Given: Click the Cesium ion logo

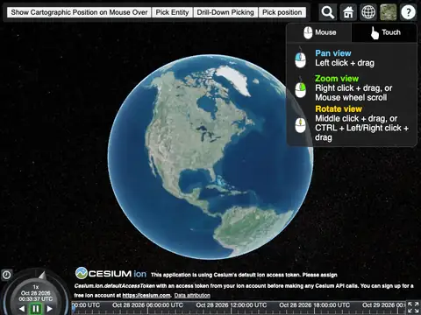Looking at the screenshot, I should pyautogui.click(x=111, y=274).
